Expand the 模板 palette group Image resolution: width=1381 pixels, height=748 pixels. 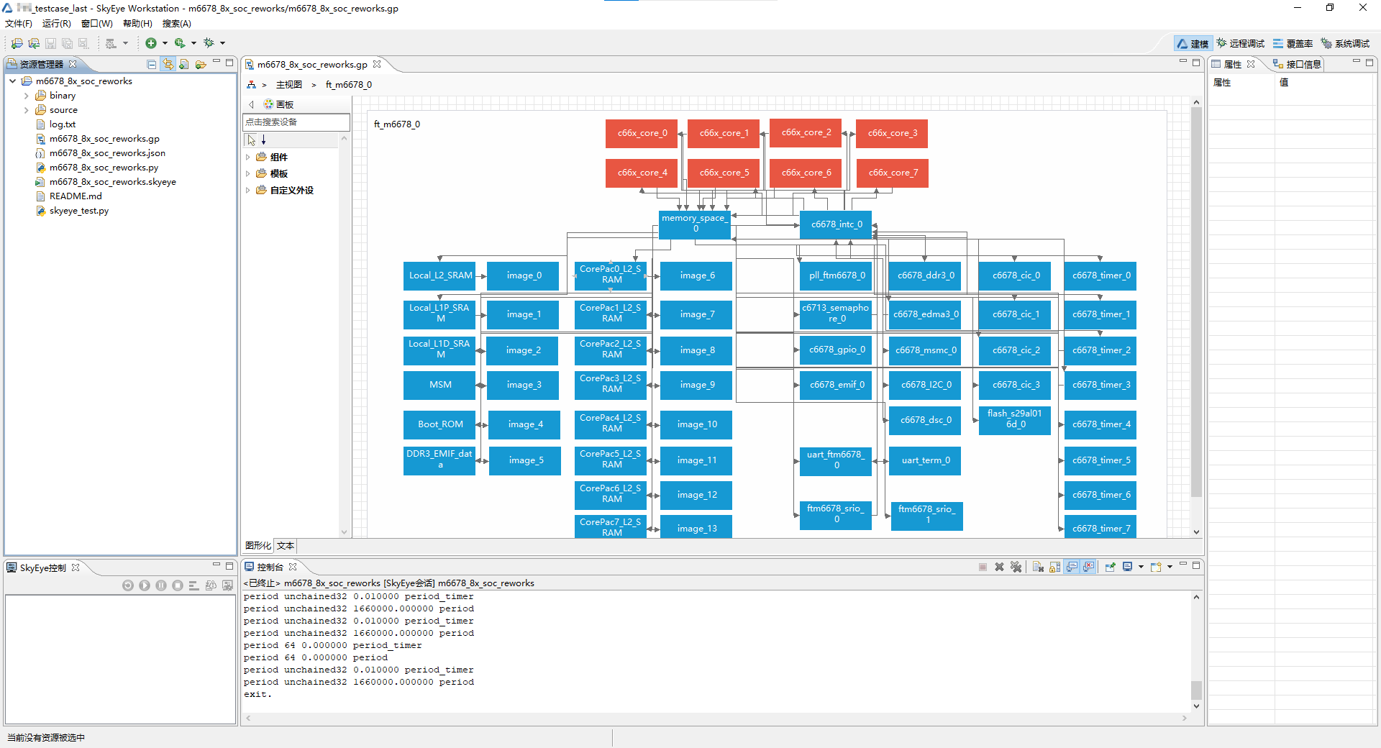(248, 173)
